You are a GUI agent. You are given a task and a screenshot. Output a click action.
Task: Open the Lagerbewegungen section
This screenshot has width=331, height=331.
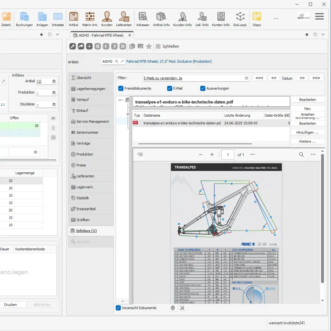91,89
